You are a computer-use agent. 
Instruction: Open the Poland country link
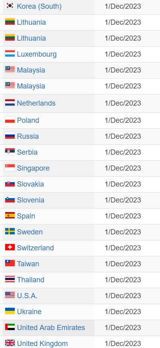click(28, 120)
